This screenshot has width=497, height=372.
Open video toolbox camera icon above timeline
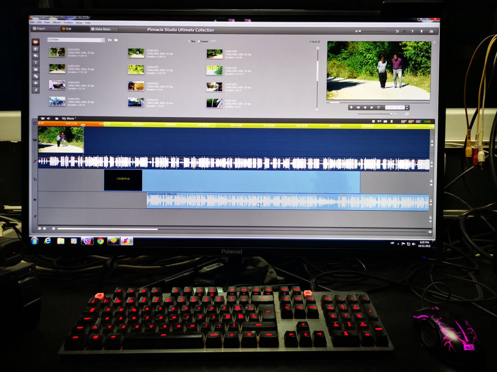tap(43, 118)
